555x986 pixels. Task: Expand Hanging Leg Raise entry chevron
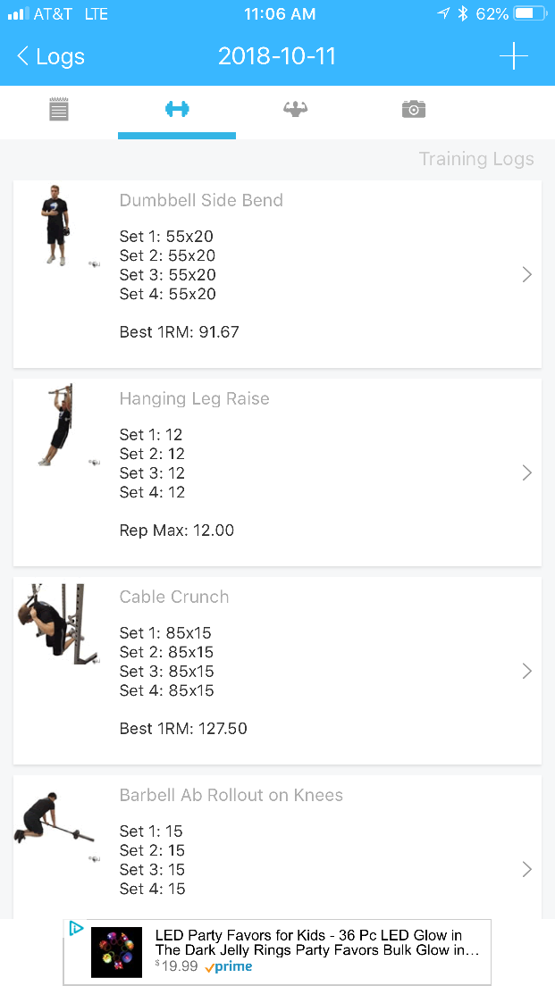tap(526, 473)
